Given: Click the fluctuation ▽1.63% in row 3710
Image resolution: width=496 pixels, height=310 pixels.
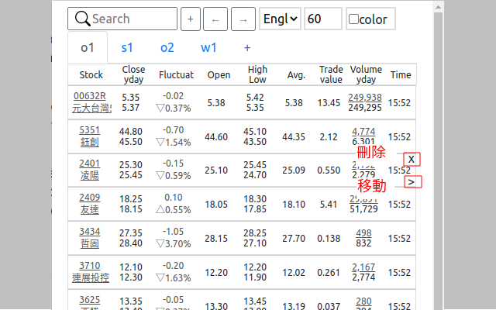Looking at the screenshot, I should [174, 278].
